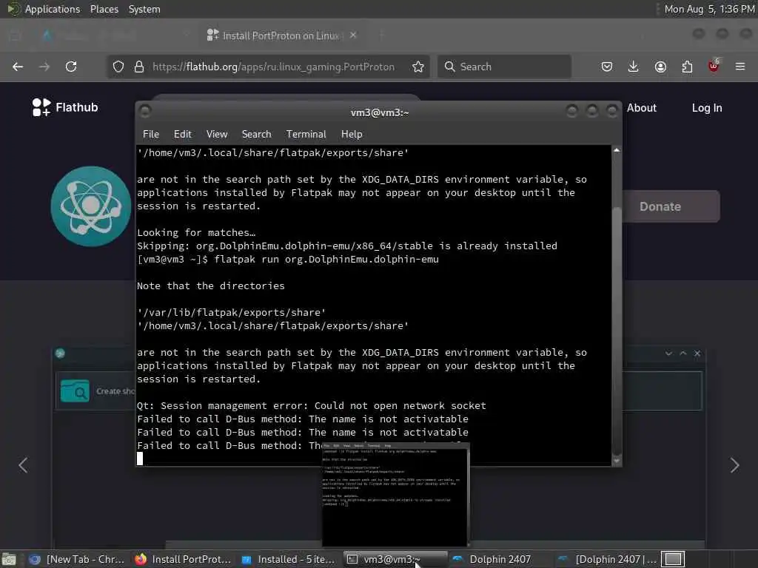Switch to vm3@vm3:~ terminal taskbar item

tap(395, 559)
